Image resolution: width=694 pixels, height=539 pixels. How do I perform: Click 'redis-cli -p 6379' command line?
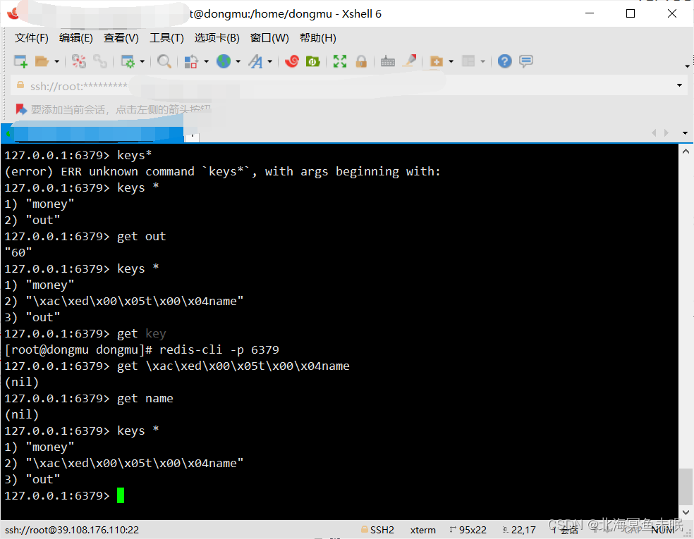click(x=142, y=349)
